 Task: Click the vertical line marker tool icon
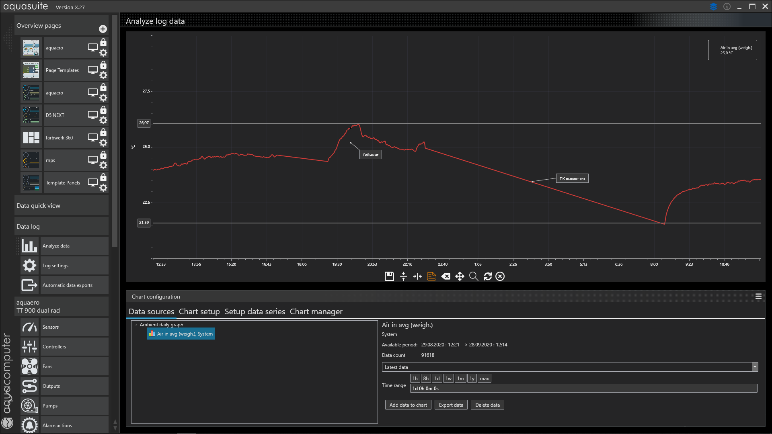click(x=417, y=276)
